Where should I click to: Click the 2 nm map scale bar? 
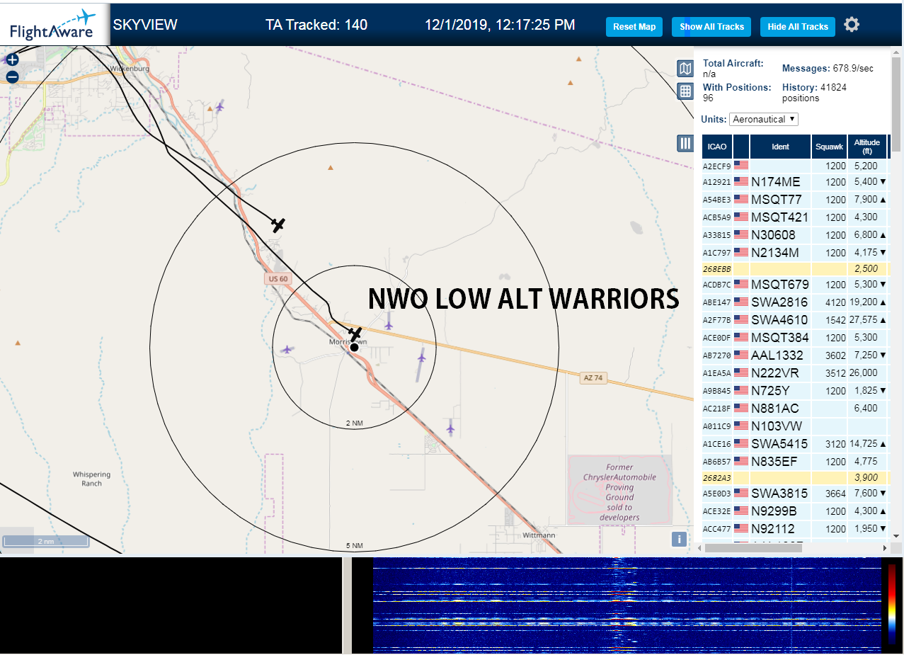click(45, 541)
